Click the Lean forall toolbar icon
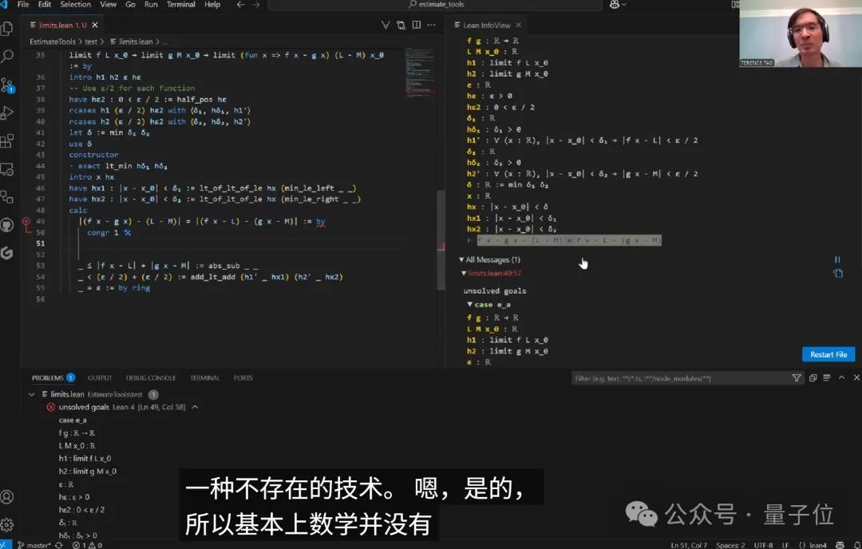The width and height of the screenshot is (862, 549). (386, 25)
